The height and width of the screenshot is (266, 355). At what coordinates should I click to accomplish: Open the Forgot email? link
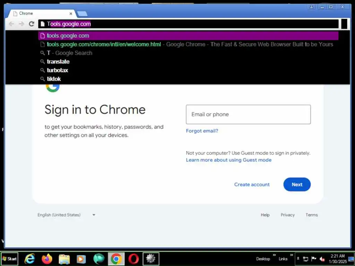(x=202, y=131)
